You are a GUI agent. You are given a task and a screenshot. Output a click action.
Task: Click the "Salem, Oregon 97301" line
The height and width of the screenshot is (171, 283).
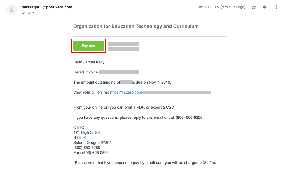click(92, 142)
